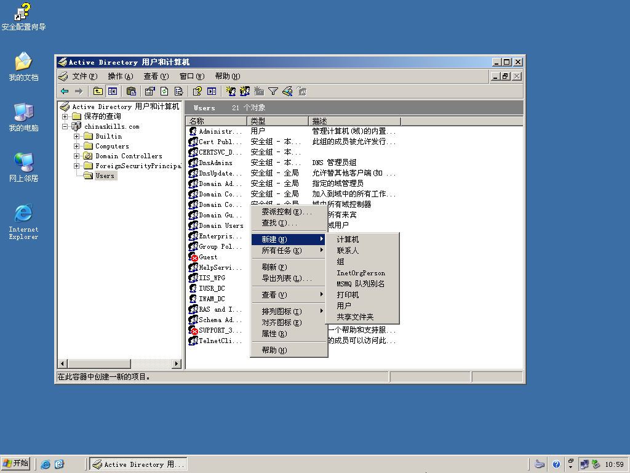The width and height of the screenshot is (630, 473).
Task: Choose 导出列表 from the context menu
Action: [x=289, y=278]
